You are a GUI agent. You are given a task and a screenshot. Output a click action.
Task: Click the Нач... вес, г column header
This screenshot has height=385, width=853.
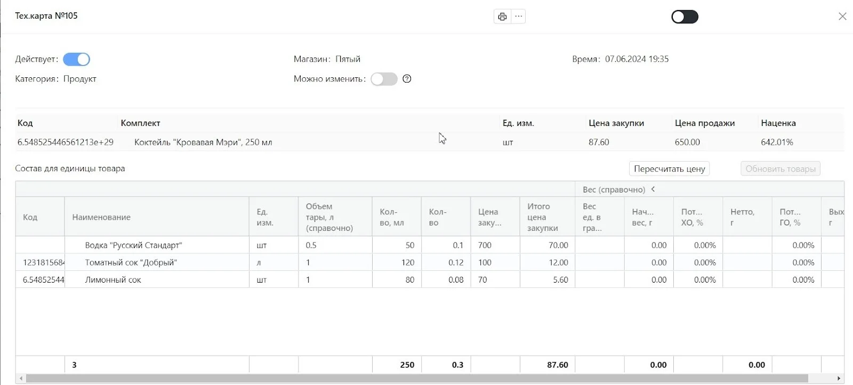point(649,217)
